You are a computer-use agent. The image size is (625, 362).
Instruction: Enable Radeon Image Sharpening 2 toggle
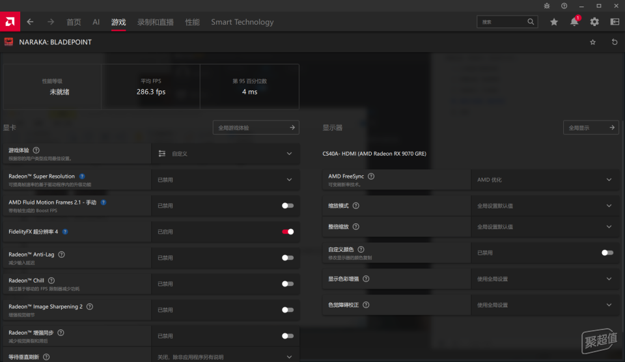[x=288, y=310]
